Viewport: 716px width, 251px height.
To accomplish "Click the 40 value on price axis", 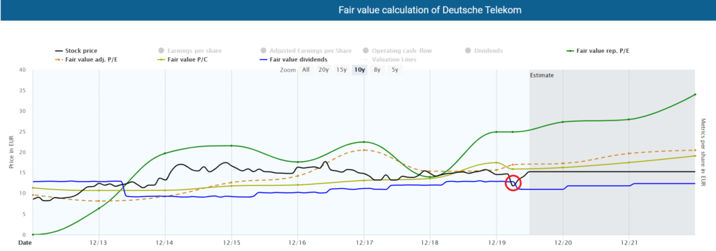I will coord(22,70).
